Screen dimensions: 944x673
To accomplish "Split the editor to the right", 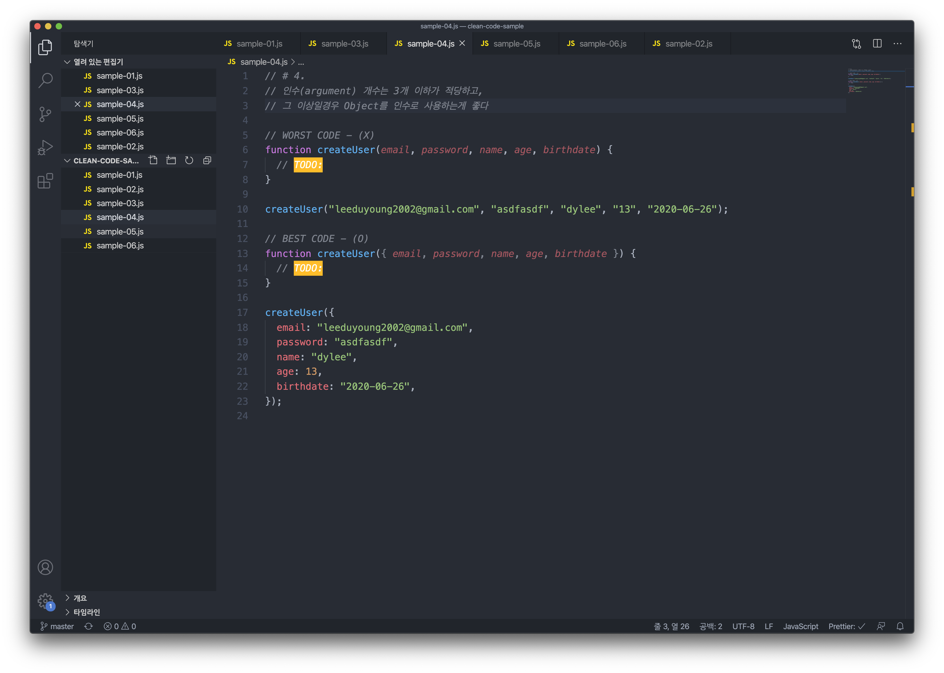I will click(x=877, y=44).
